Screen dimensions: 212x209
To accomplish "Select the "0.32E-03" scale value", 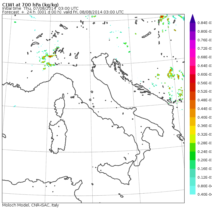I will (205, 134).
